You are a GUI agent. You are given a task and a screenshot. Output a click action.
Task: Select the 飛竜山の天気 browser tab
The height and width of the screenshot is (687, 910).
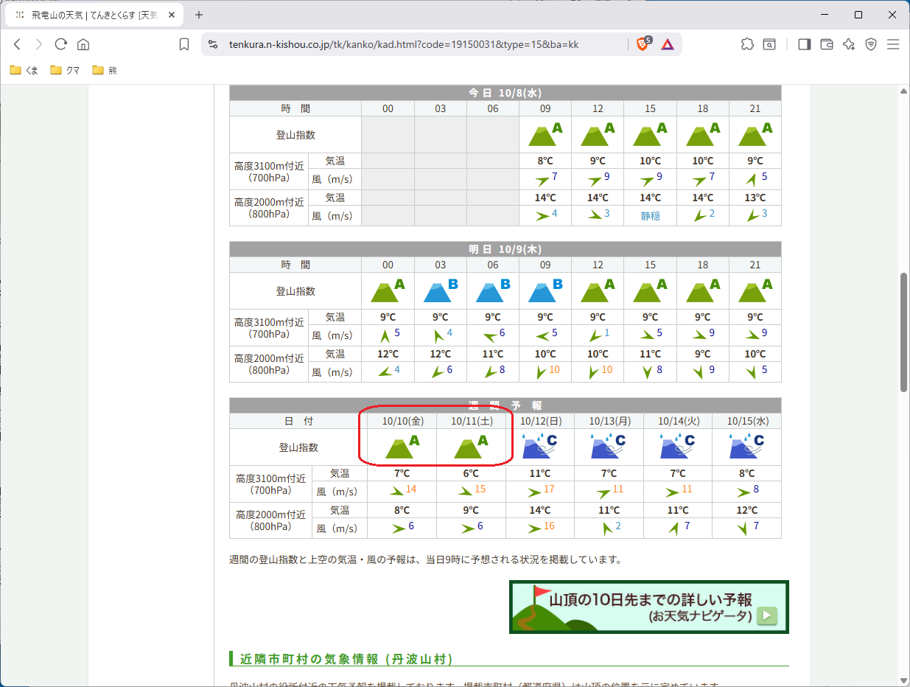[92, 15]
